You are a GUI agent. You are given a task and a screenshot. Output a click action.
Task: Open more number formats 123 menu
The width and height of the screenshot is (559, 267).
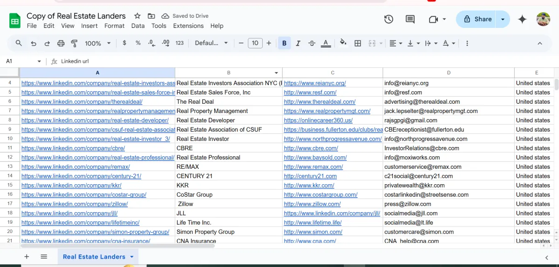tap(180, 43)
